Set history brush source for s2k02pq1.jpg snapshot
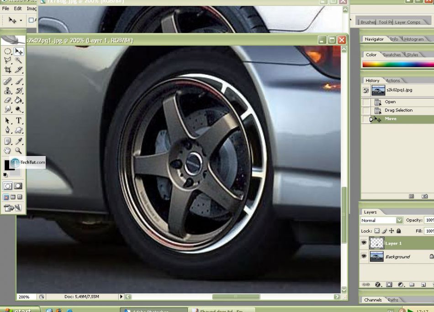 click(x=366, y=91)
